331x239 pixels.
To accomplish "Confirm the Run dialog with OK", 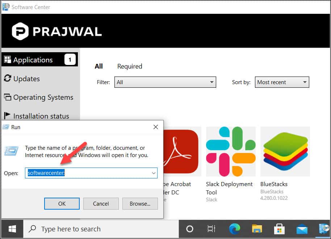I will click(62, 204).
